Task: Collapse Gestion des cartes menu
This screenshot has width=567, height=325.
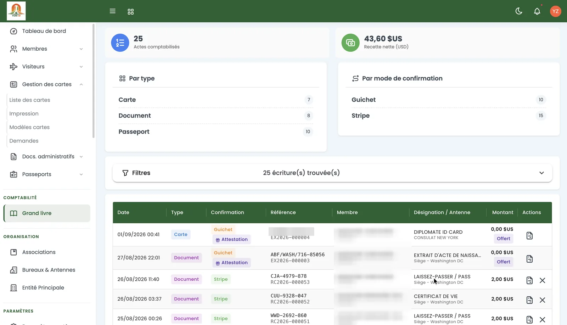Action: pos(46,84)
